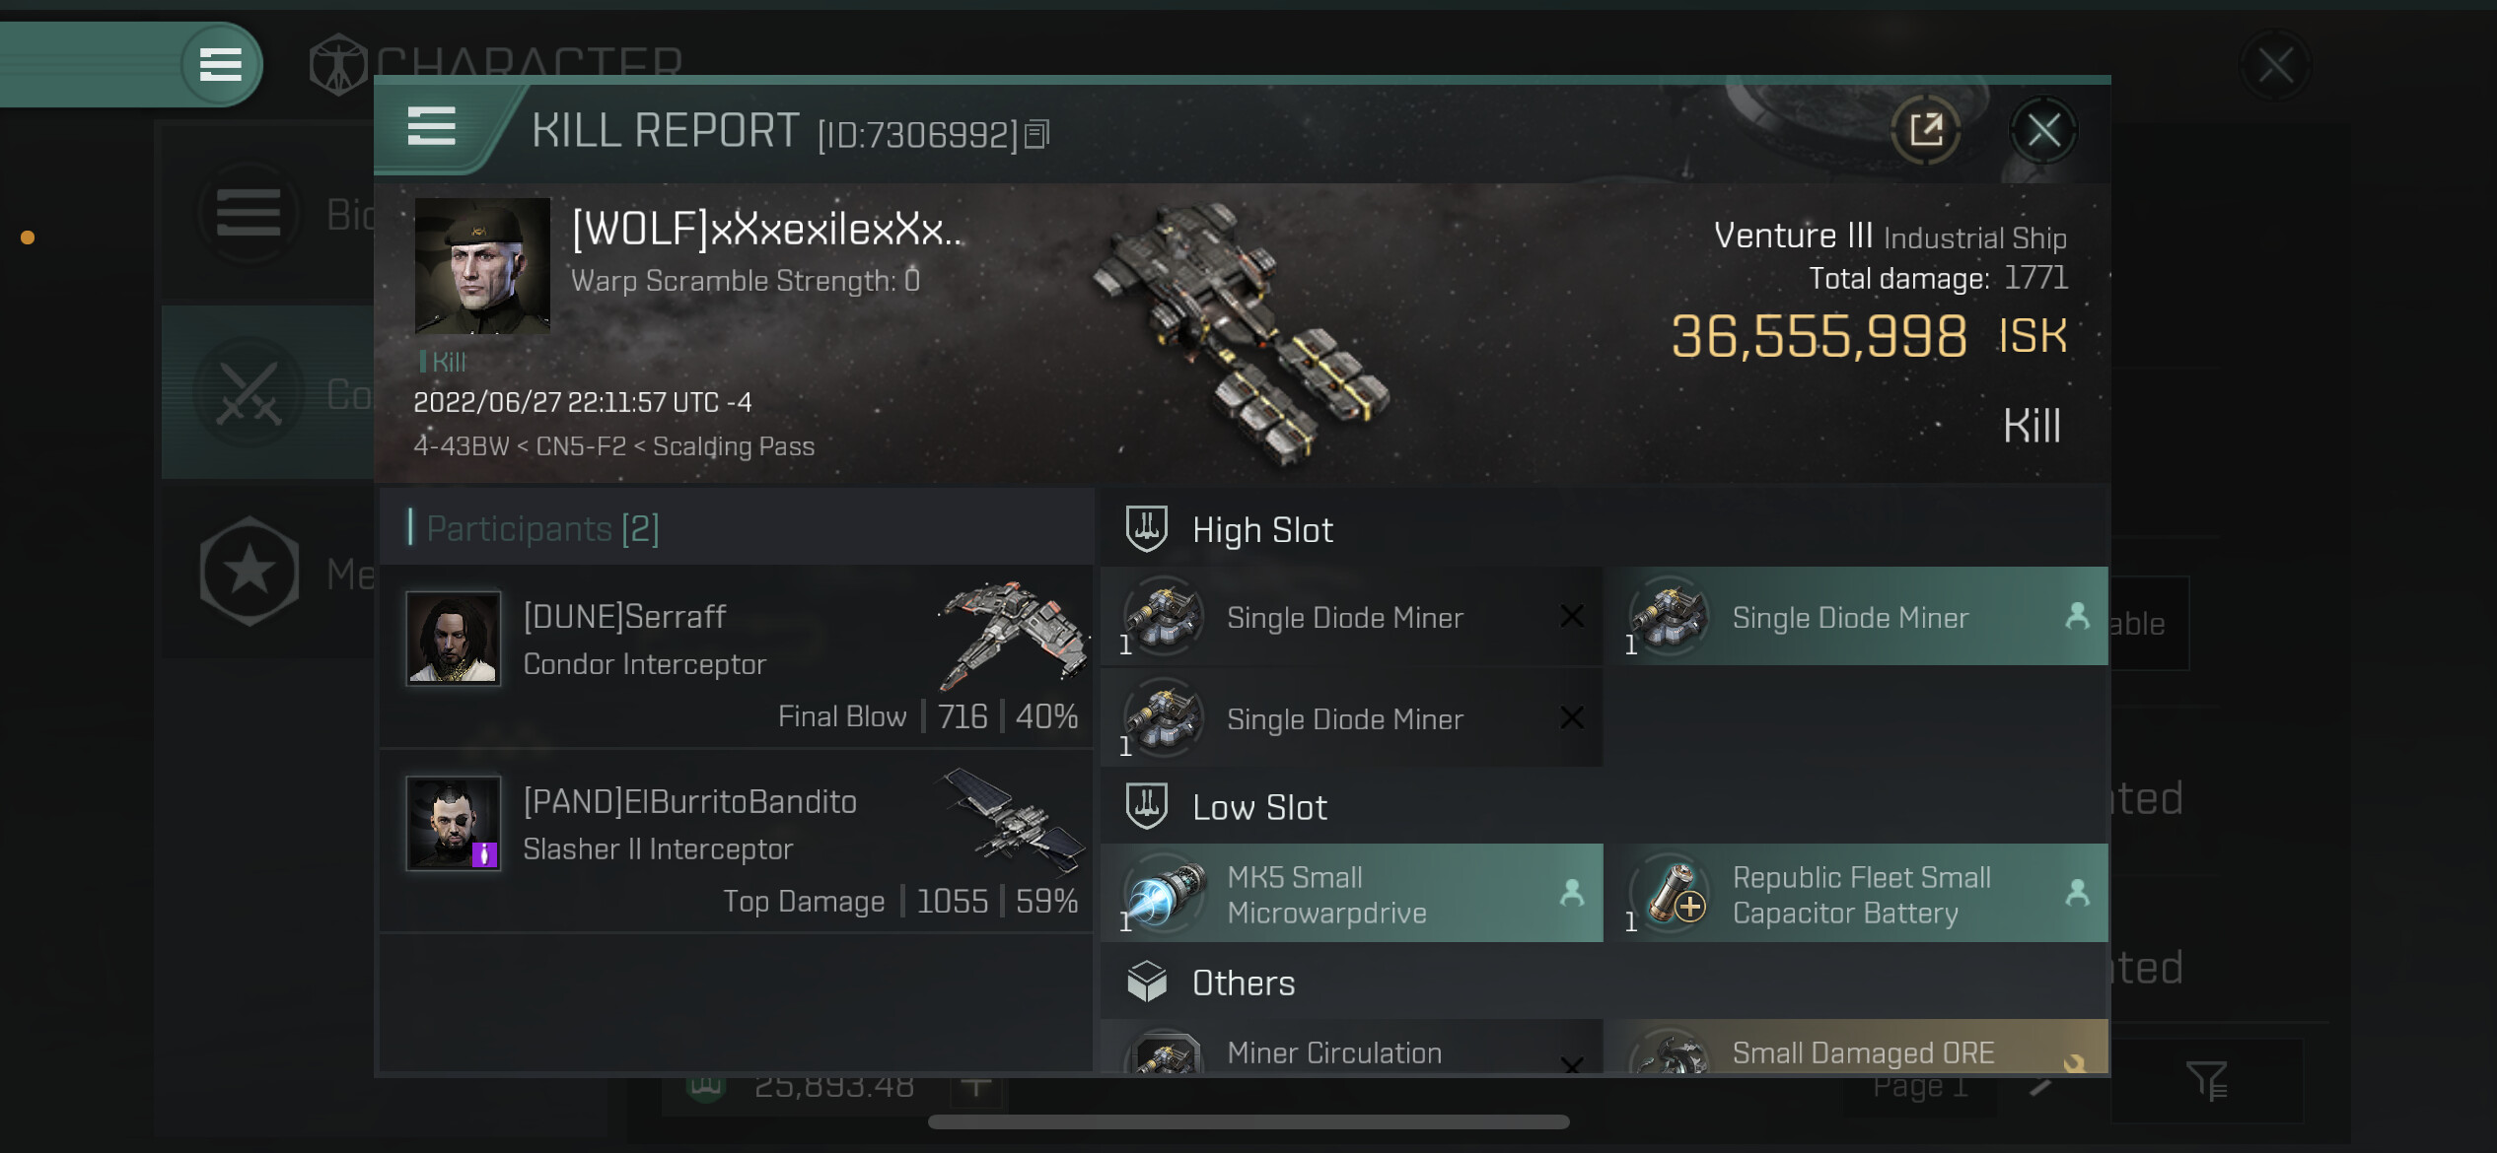The height and width of the screenshot is (1153, 2497).
Task: View victim xXxexilexXx portrait
Action: coord(482,266)
